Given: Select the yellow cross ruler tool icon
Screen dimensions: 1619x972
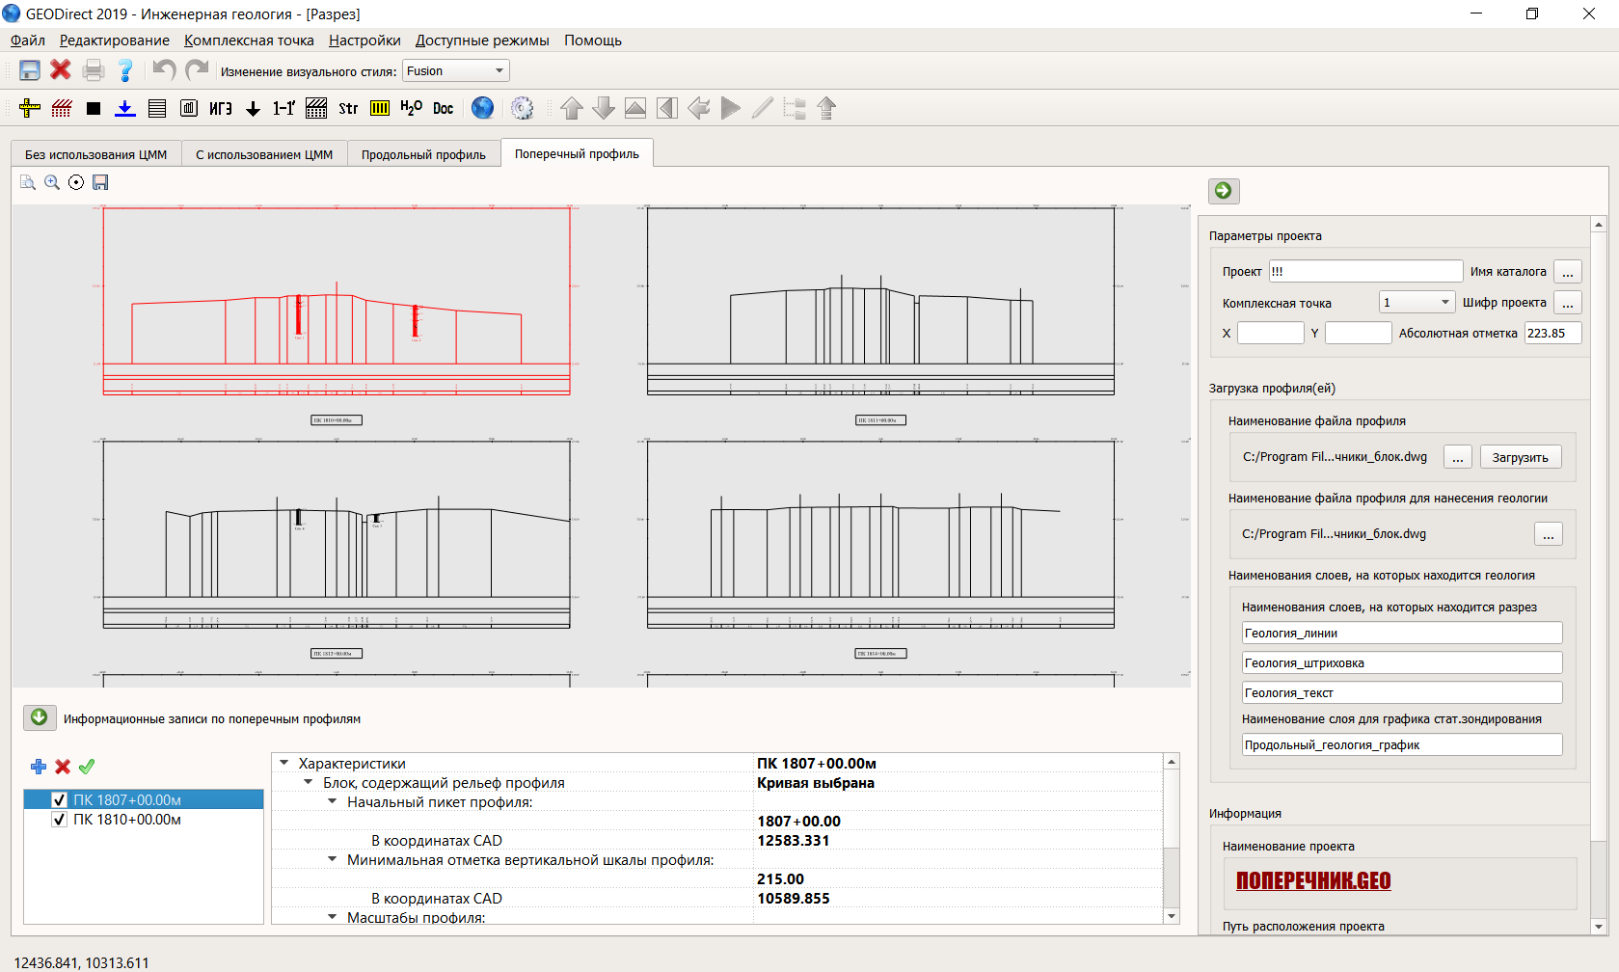Looking at the screenshot, I should [x=30, y=108].
